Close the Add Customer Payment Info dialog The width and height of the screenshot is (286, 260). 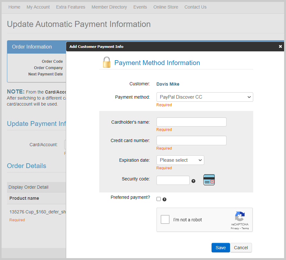(x=280, y=47)
